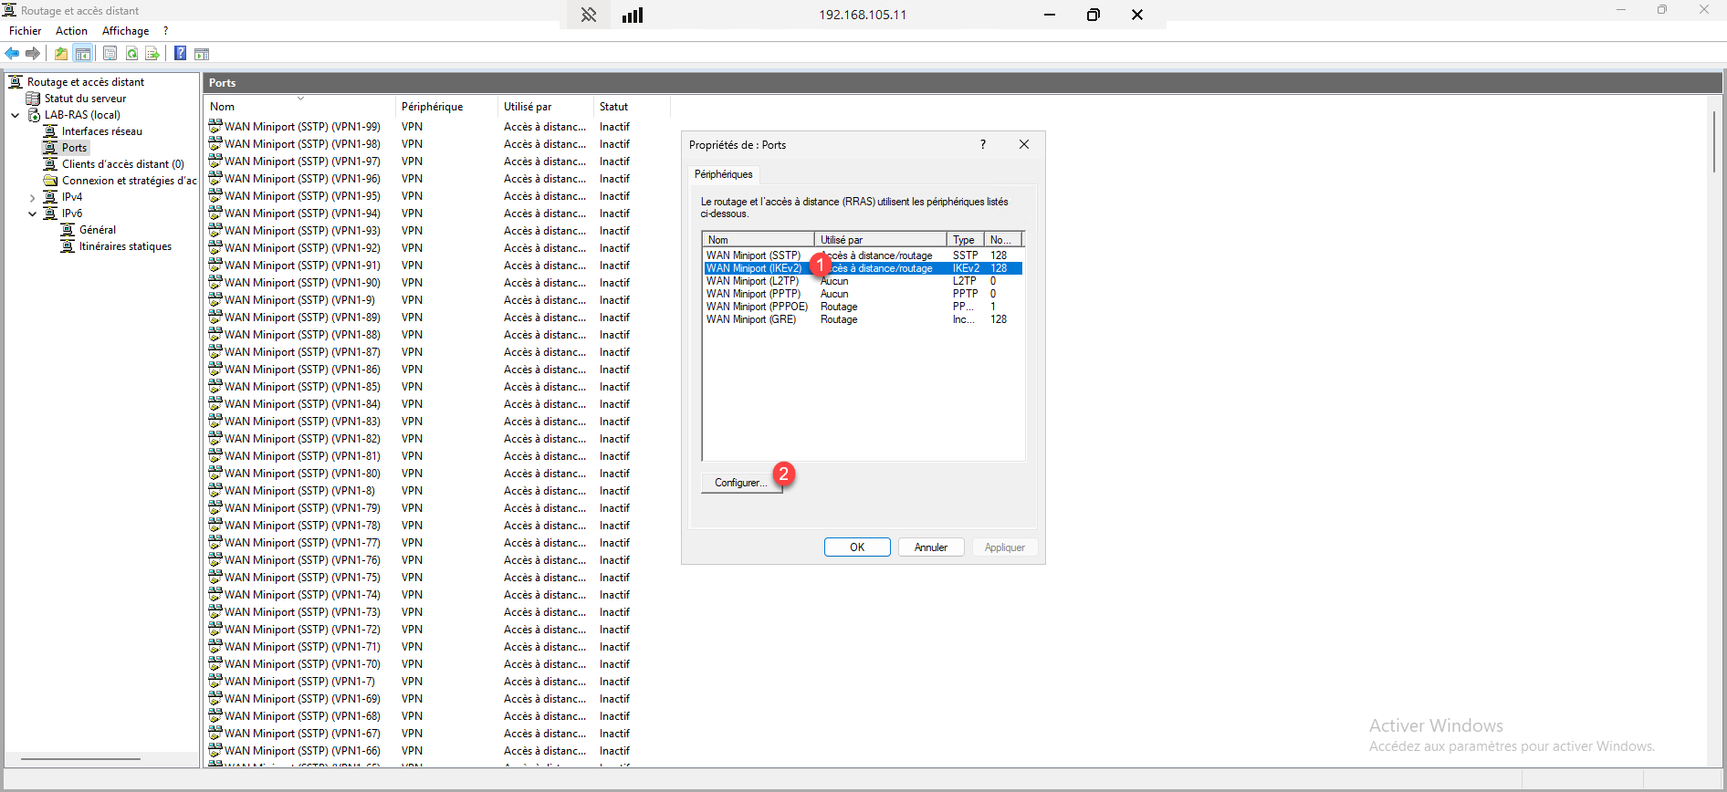
Task: Click the Configurer... button
Action: coord(740,483)
